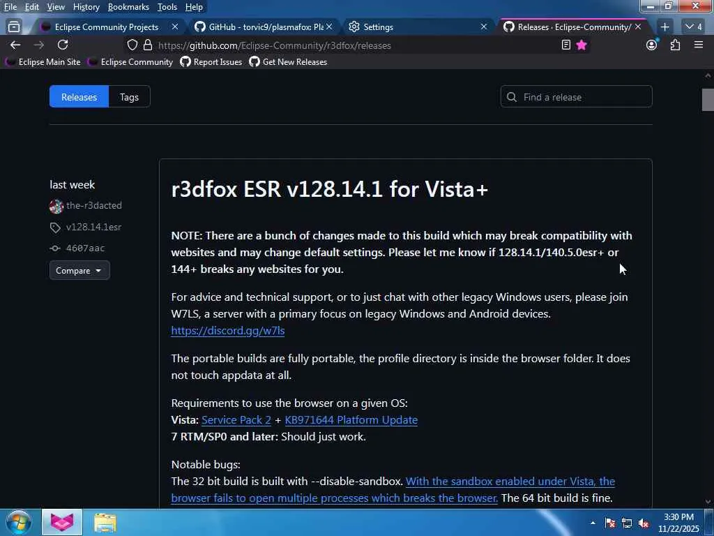Viewport: 714px width, 536px height.
Task: Open the Bookmarks menu
Action: 128,7
